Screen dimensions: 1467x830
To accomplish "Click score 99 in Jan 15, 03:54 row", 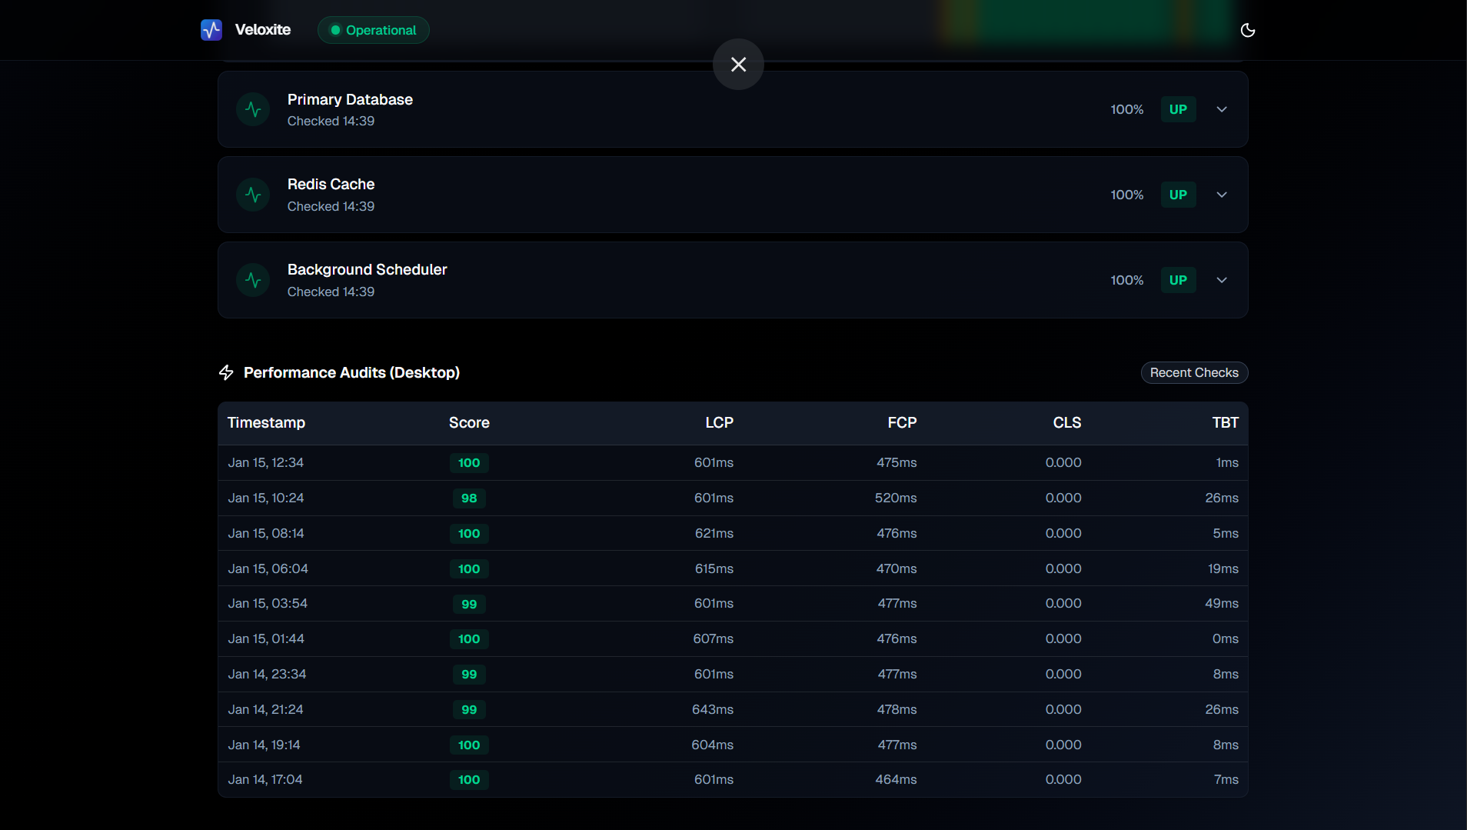I will pos(469,604).
